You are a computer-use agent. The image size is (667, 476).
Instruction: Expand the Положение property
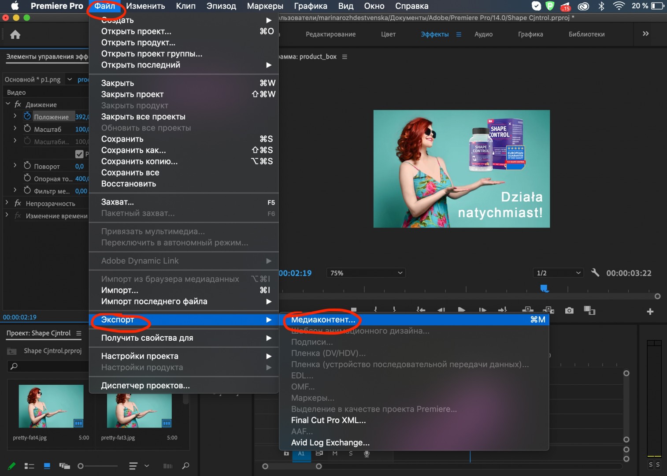(15, 116)
